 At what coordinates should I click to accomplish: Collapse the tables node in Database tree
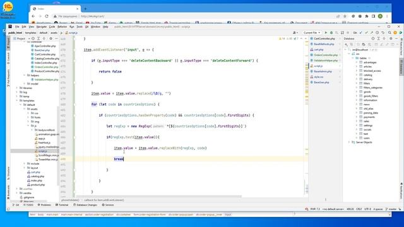[x=353, y=58]
